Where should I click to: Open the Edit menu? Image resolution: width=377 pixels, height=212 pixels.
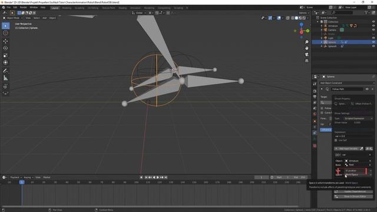15,8
